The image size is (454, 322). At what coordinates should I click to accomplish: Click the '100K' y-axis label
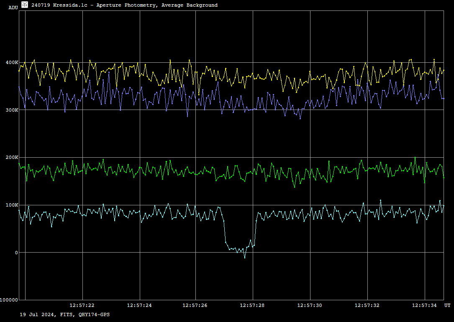tap(12, 205)
